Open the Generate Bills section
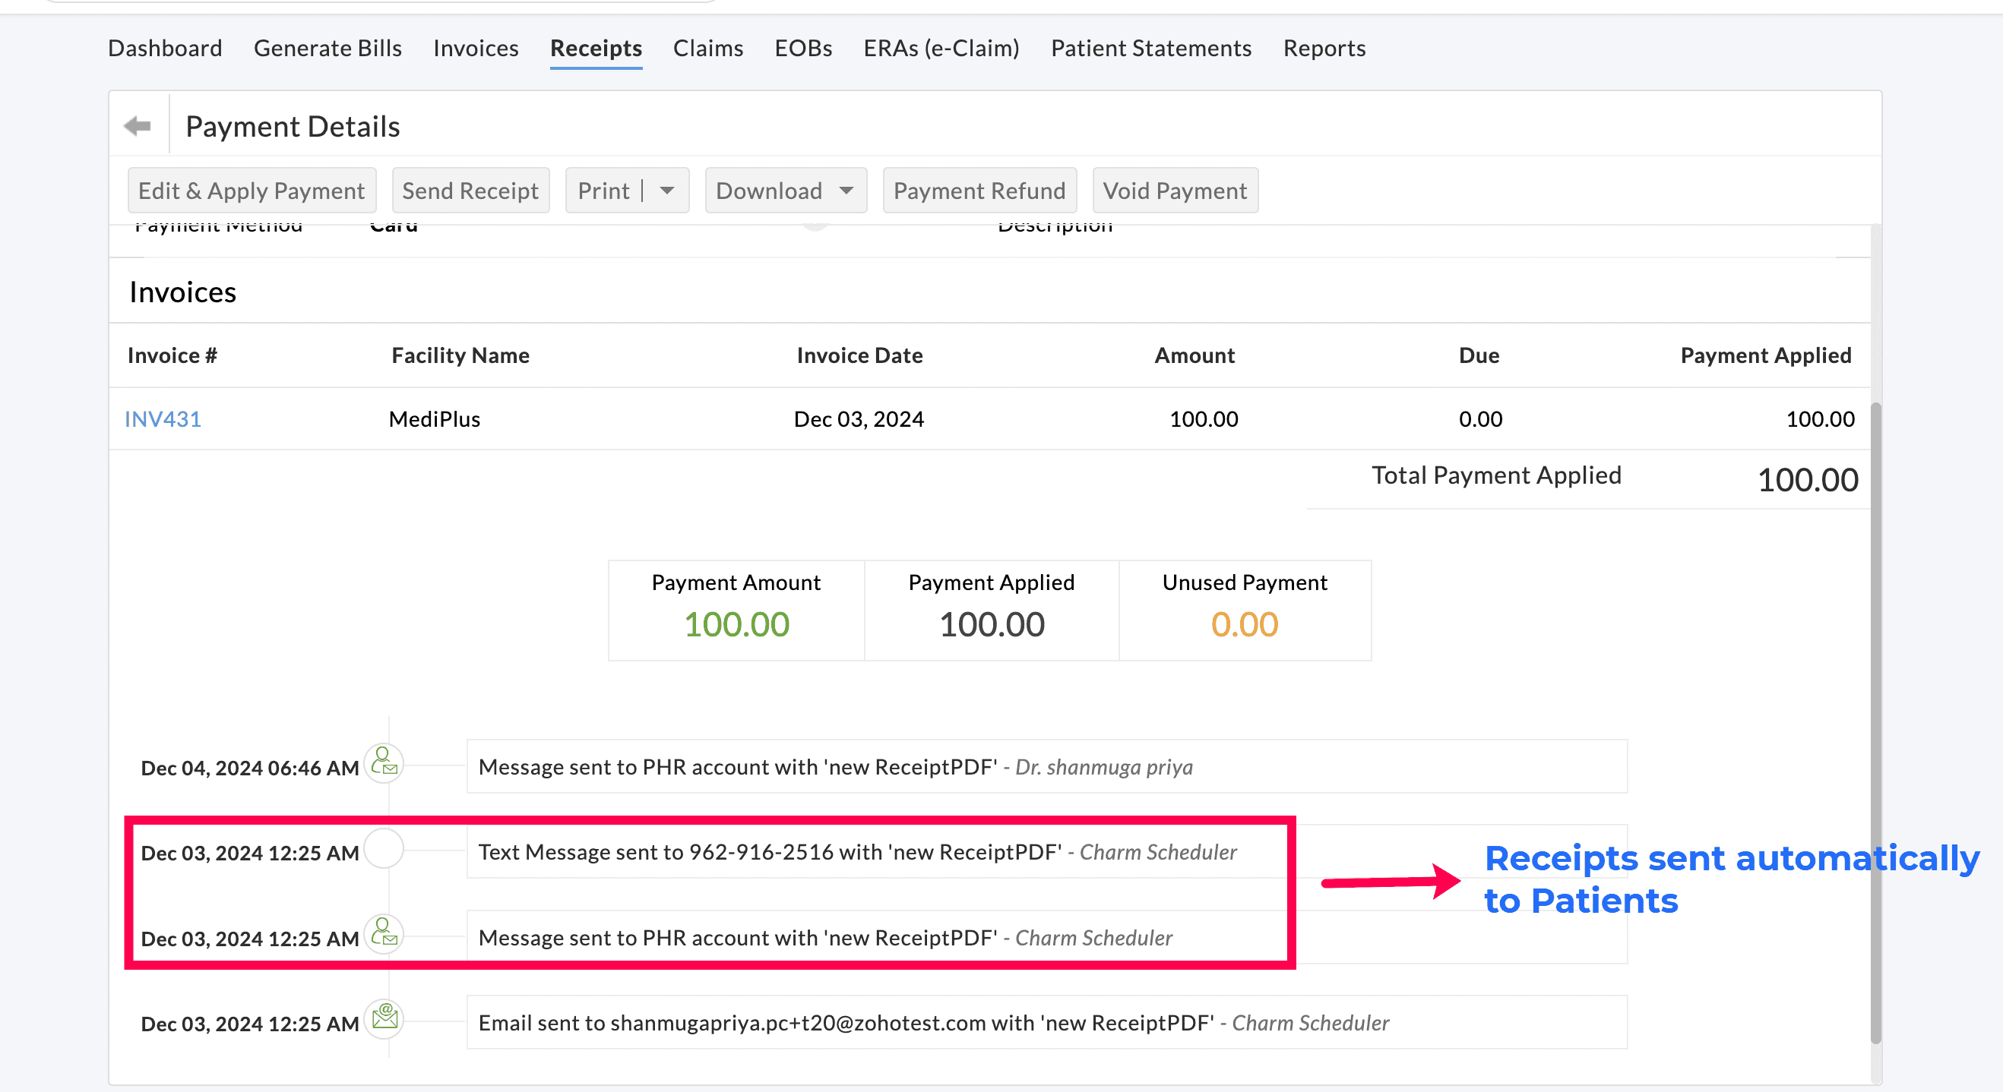The height and width of the screenshot is (1092, 2003). point(327,47)
